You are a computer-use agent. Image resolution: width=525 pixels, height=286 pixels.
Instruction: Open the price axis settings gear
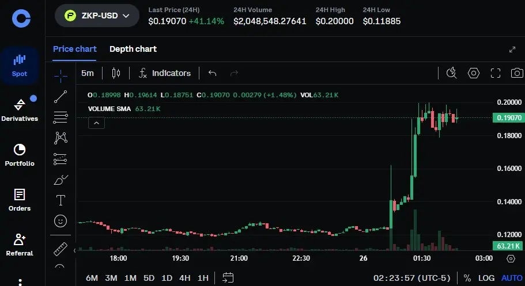(x=511, y=258)
